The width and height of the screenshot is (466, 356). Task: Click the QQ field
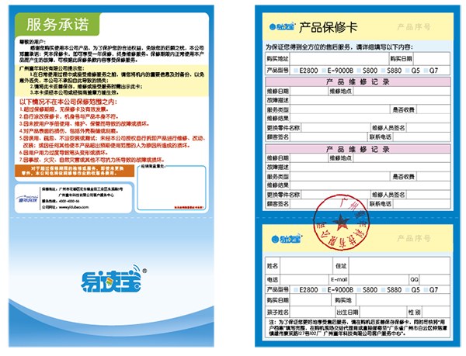click(434, 279)
